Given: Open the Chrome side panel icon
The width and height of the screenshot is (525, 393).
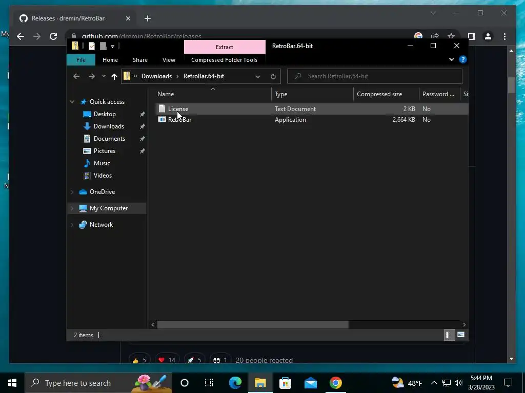Looking at the screenshot, I should tap(472, 36).
